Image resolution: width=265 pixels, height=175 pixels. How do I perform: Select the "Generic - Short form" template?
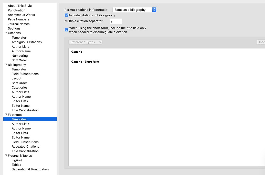pyautogui.click(x=85, y=62)
